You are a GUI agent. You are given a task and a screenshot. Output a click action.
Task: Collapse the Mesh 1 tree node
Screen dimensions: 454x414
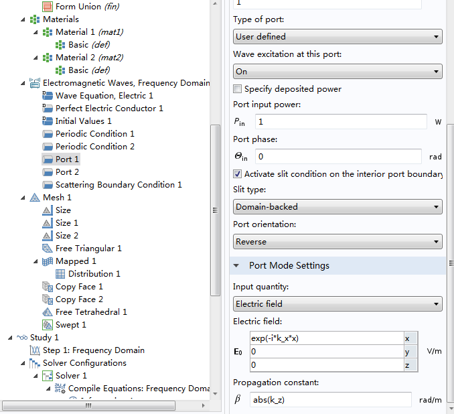(x=23, y=198)
